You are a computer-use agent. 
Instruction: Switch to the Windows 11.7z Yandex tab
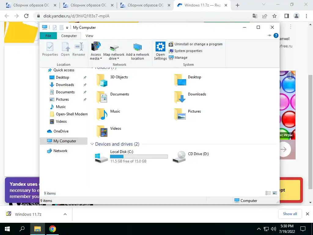[203, 5]
